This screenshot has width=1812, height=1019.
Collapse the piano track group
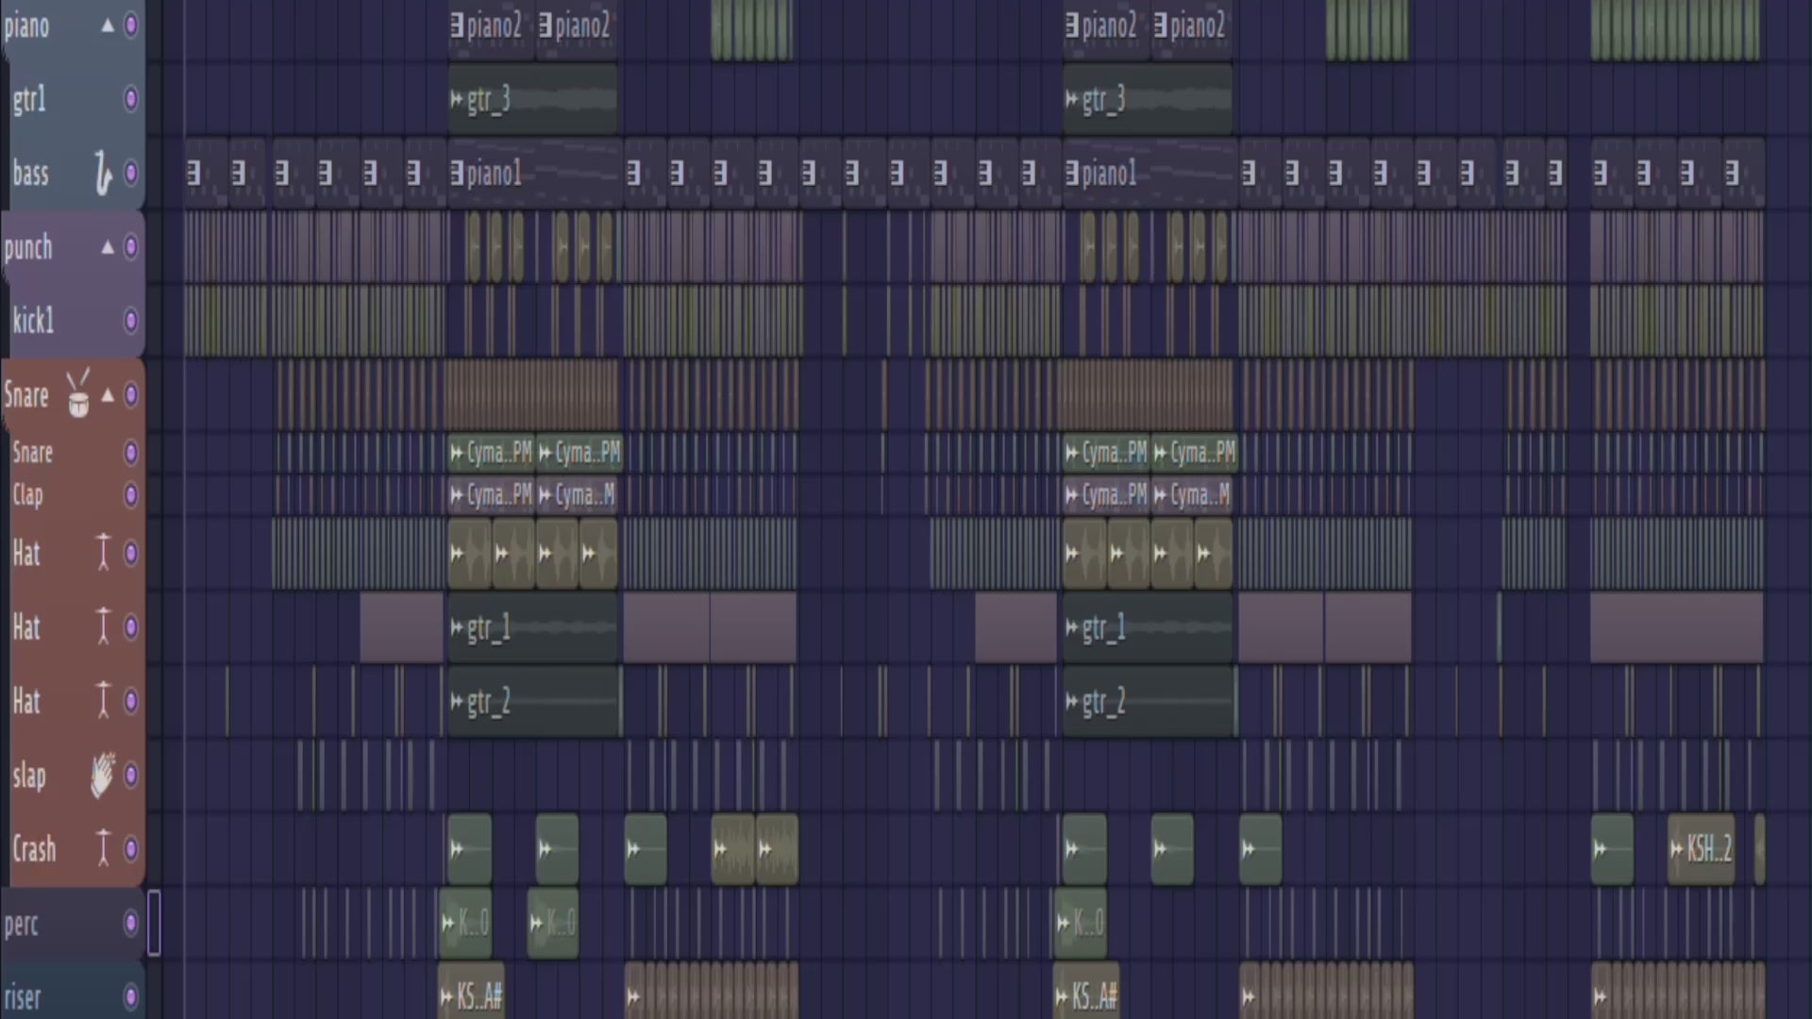click(108, 25)
